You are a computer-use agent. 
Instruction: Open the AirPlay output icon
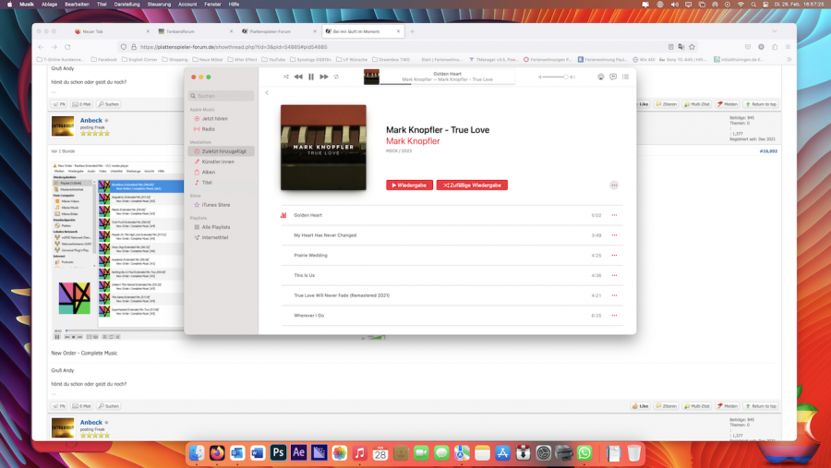600,77
